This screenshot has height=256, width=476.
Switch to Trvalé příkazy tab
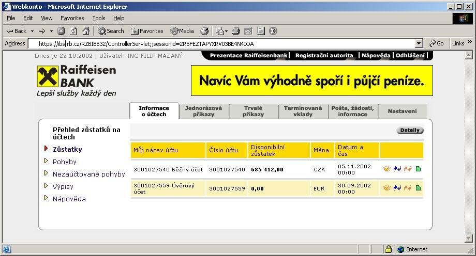pyautogui.click(x=253, y=111)
